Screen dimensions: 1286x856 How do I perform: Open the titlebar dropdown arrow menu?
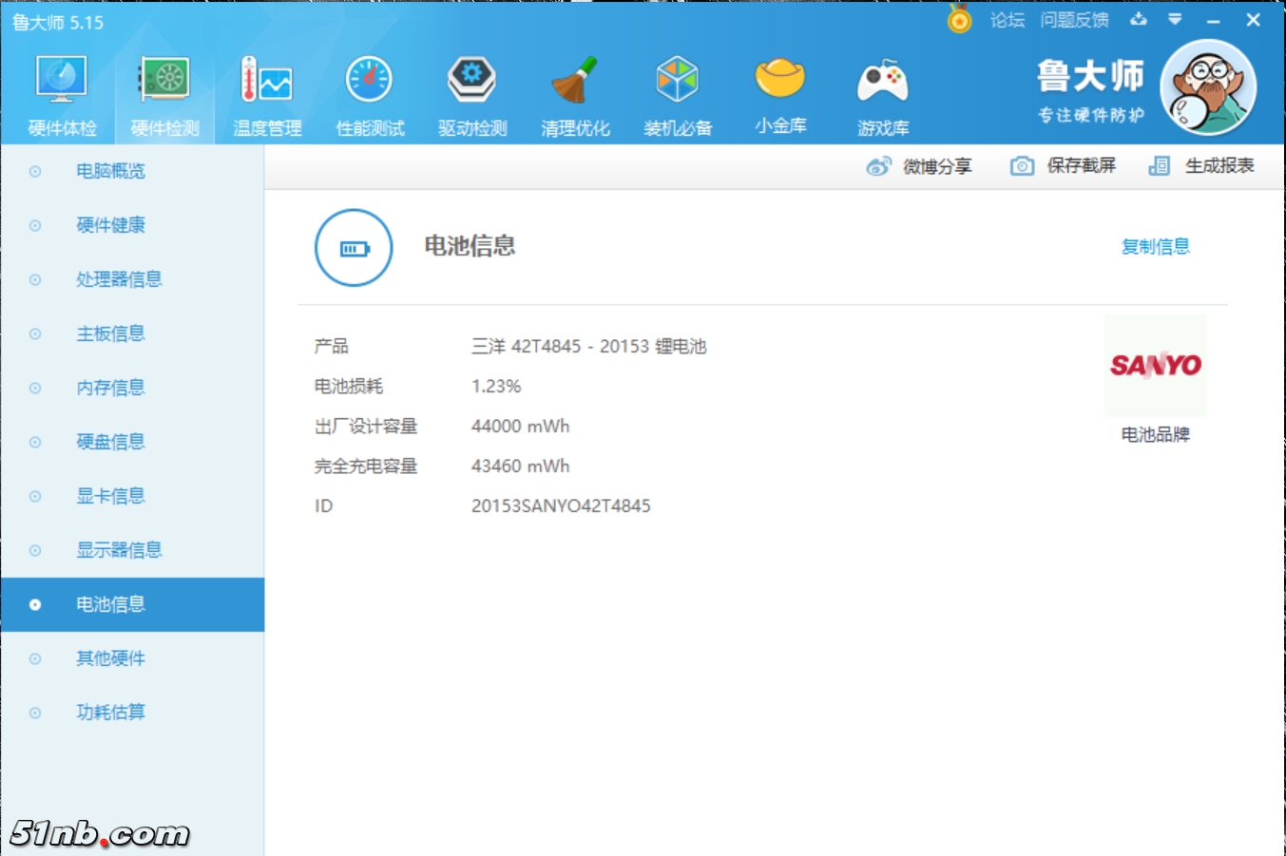[1175, 19]
